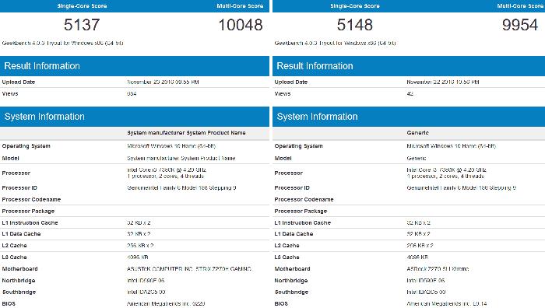This screenshot has width=545, height=308.
Task: Select the Southbridge value in the ASRock result
Action: point(426,292)
